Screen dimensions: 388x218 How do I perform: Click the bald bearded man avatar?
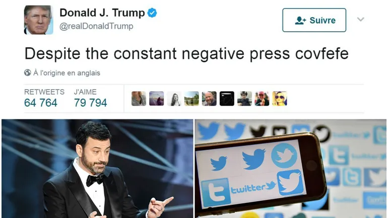tap(209, 98)
